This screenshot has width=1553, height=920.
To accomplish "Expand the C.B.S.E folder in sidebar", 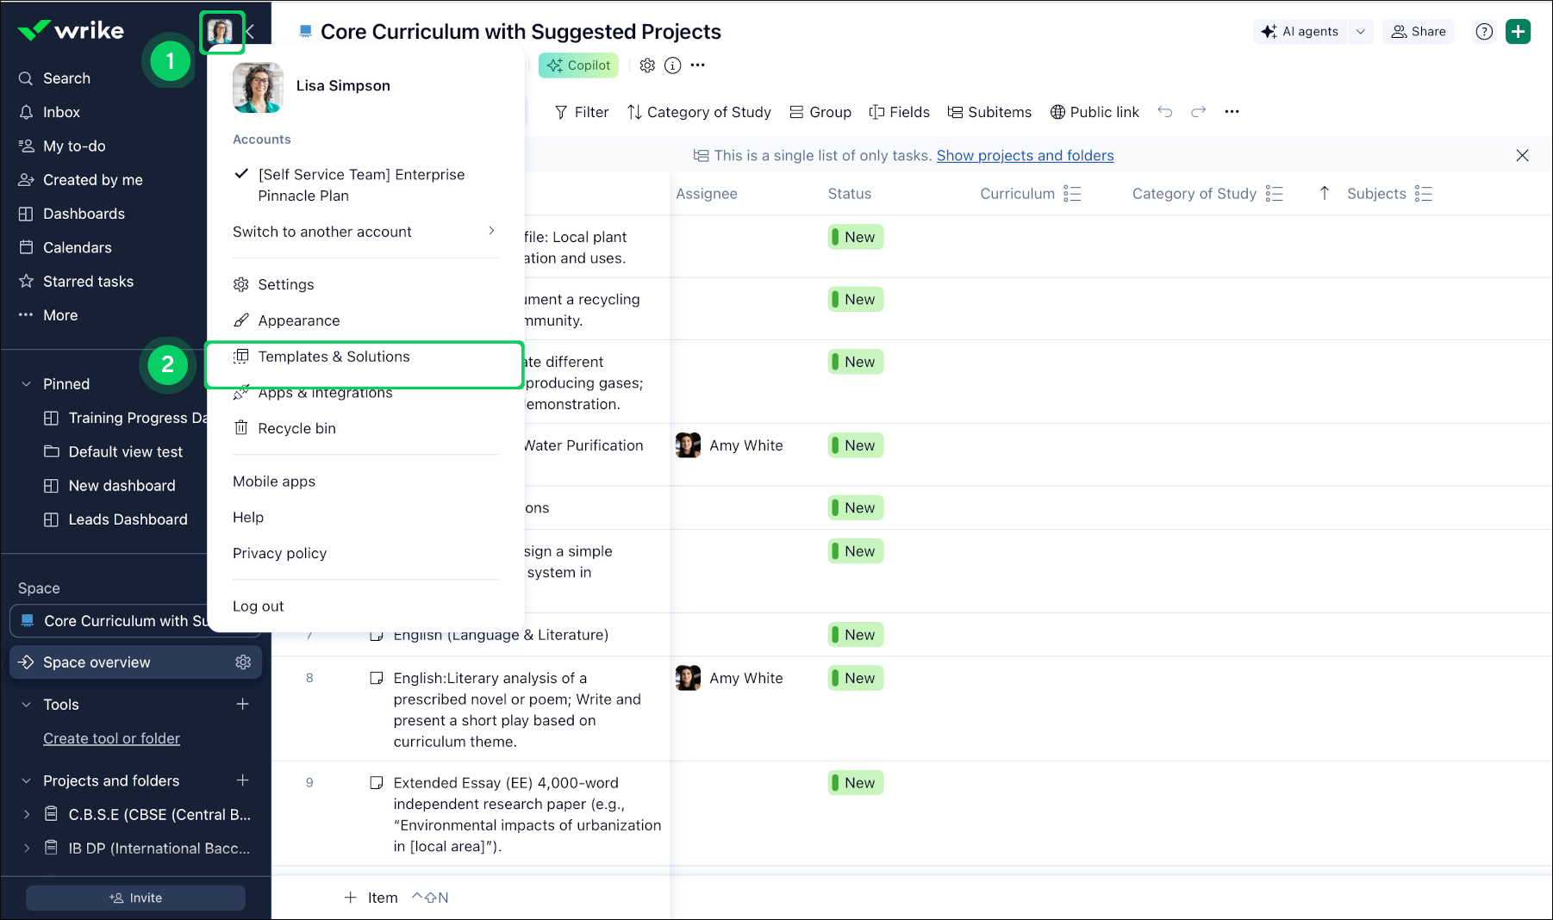I will pyautogui.click(x=27, y=815).
